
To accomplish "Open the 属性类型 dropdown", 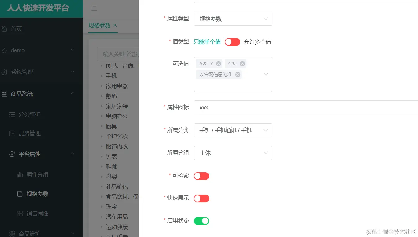I will pyautogui.click(x=233, y=19).
